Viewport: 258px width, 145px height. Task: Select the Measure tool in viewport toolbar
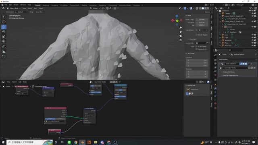(4, 52)
